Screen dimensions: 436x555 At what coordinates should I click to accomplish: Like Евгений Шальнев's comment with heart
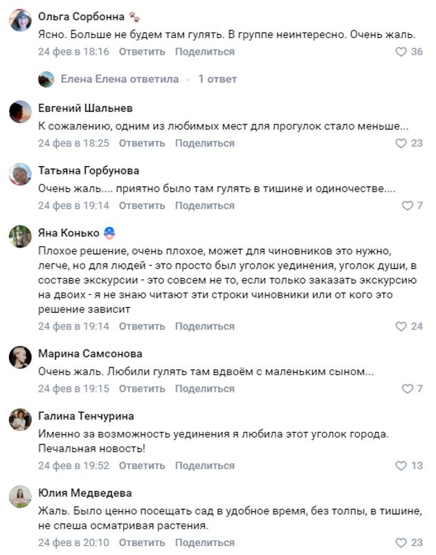coord(401,143)
